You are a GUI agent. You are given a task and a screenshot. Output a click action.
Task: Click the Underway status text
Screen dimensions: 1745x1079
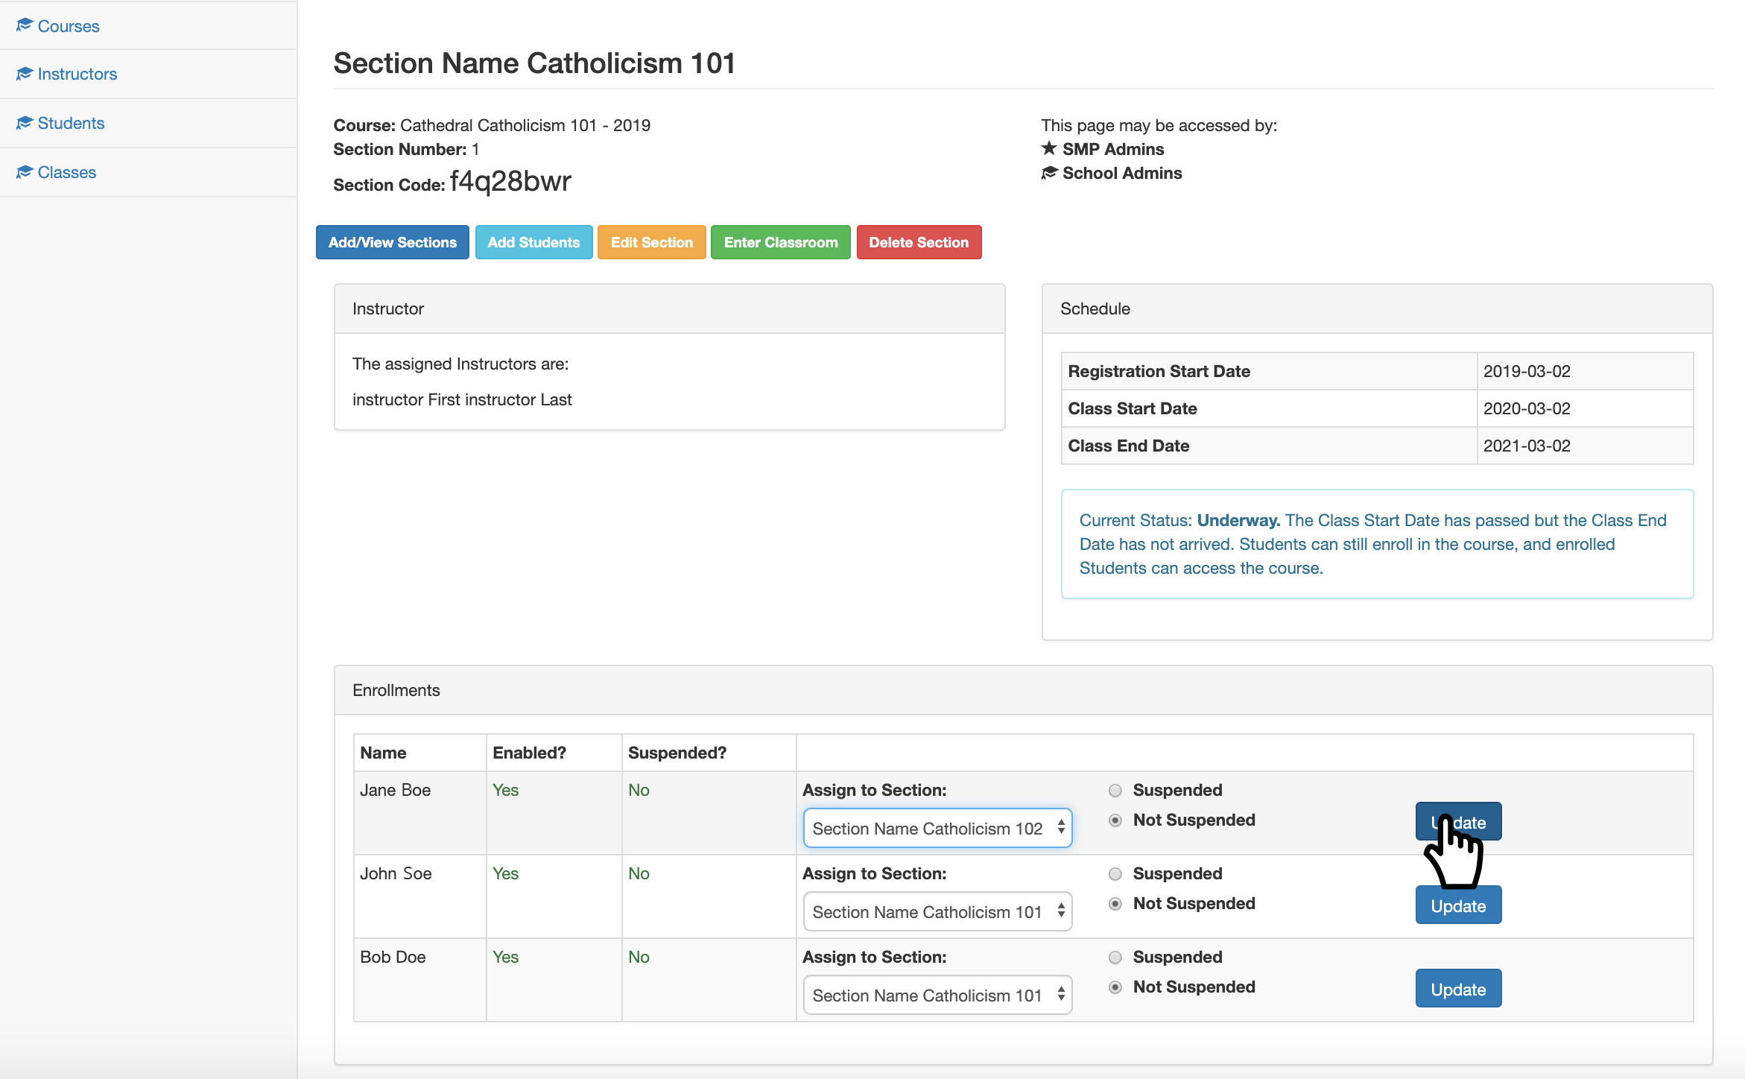click(1238, 520)
